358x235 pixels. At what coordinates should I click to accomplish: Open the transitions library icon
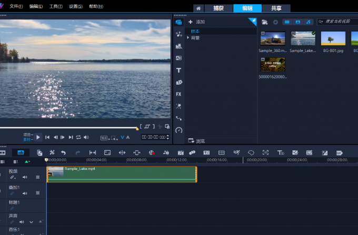click(x=178, y=58)
